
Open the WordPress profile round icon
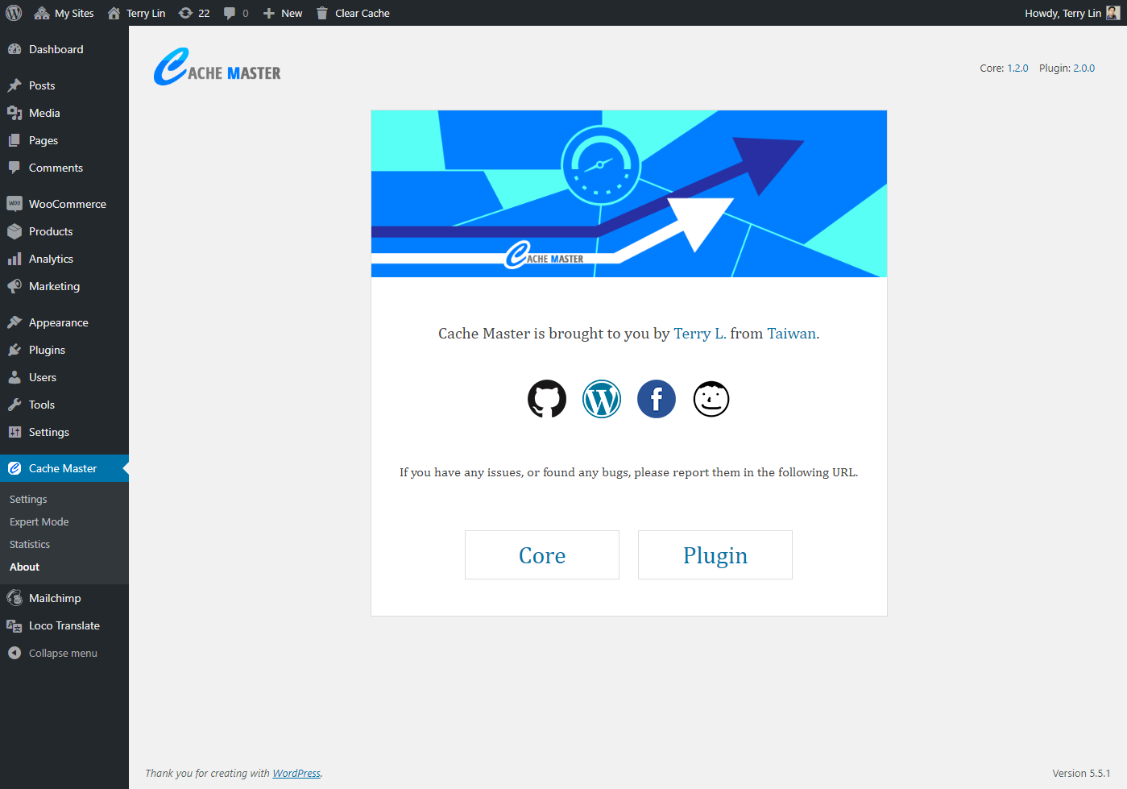point(602,399)
